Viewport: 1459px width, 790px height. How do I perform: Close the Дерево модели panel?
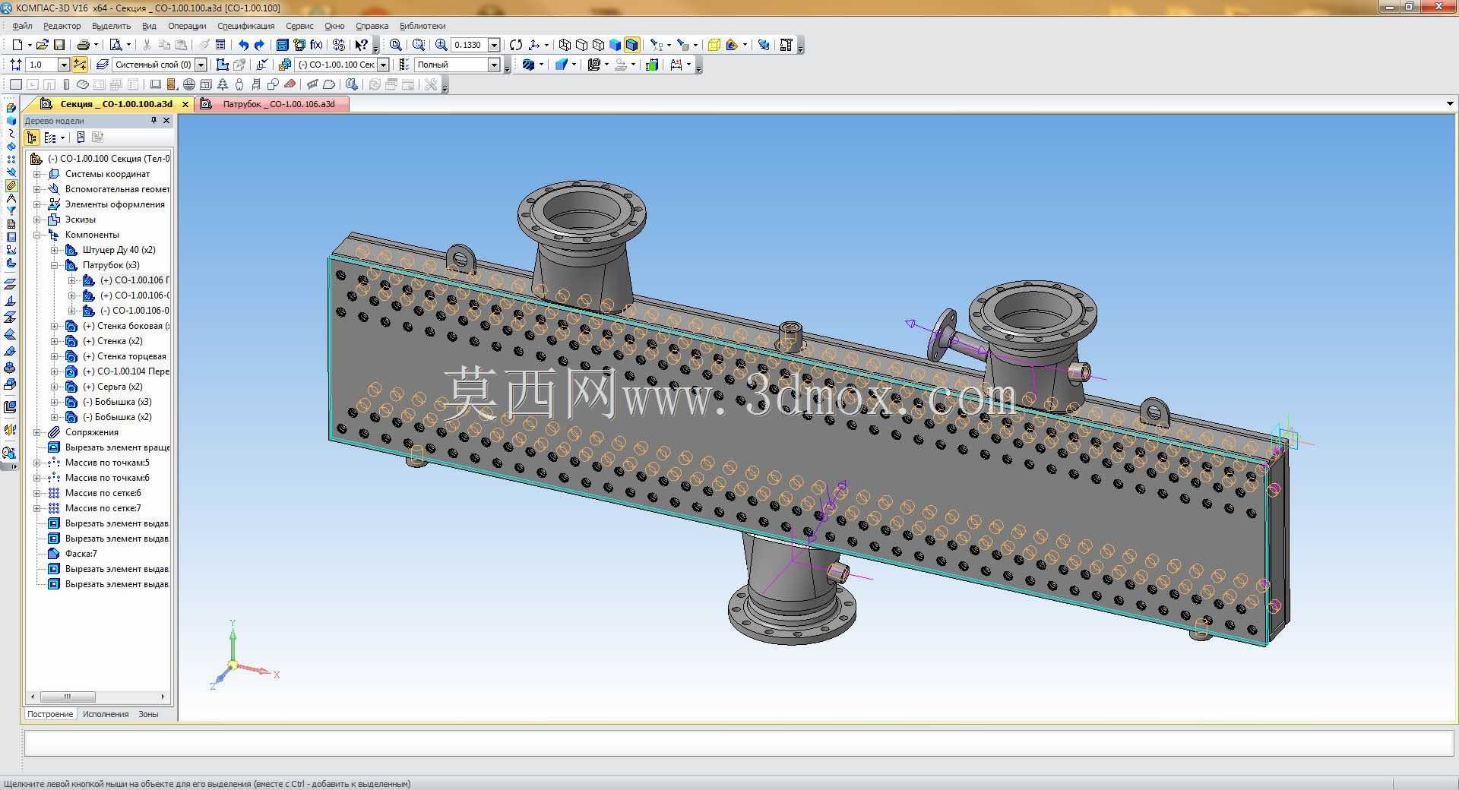[x=166, y=120]
